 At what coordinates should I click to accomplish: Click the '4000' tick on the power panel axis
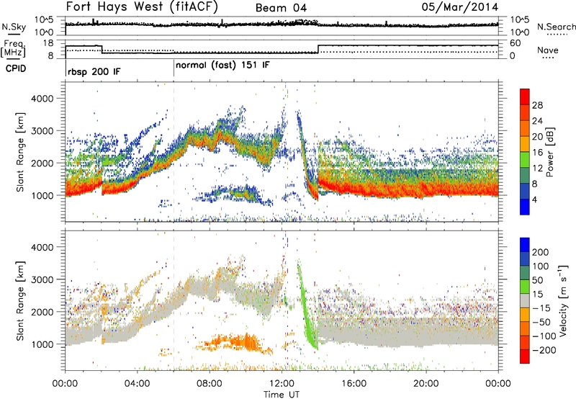[x=42, y=99]
